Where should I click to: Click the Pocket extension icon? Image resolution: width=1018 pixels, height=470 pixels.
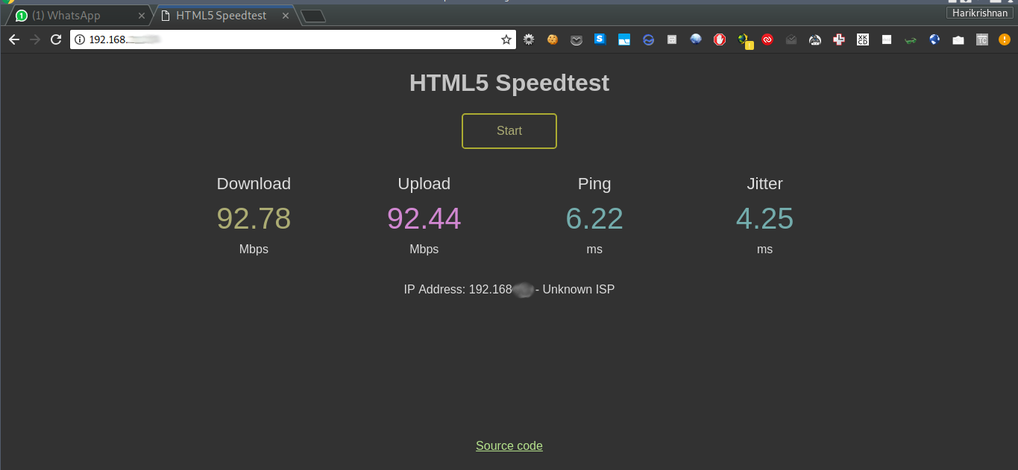point(576,40)
